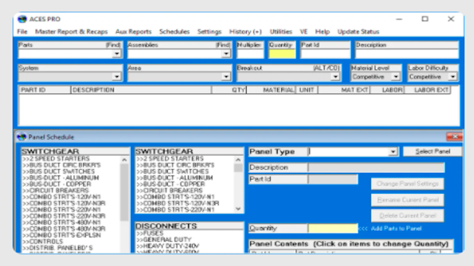The height and width of the screenshot is (266, 474).
Task: Open the Labor Difficulty dropdown
Action: (453, 77)
